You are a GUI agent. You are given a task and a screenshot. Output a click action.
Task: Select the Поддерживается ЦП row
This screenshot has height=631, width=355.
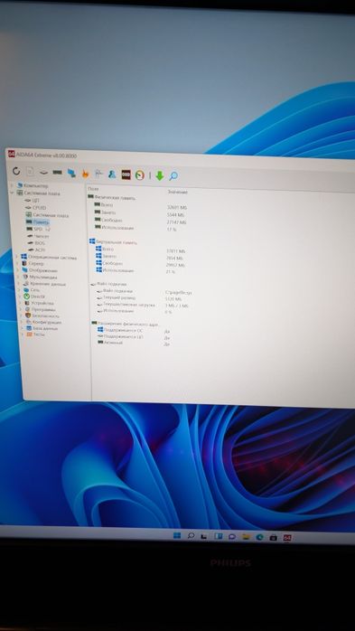tap(121, 336)
